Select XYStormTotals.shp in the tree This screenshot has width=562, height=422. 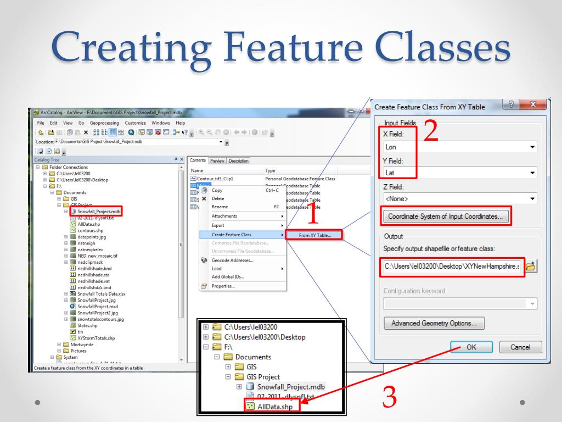click(x=96, y=338)
